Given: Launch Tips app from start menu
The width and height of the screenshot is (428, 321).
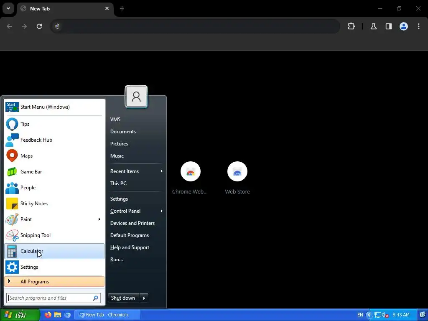Looking at the screenshot, I should point(54,124).
